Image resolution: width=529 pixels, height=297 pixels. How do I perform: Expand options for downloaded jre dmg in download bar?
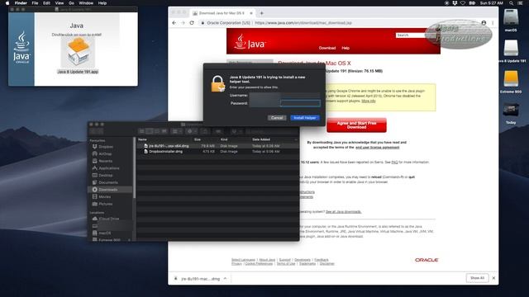225,279
